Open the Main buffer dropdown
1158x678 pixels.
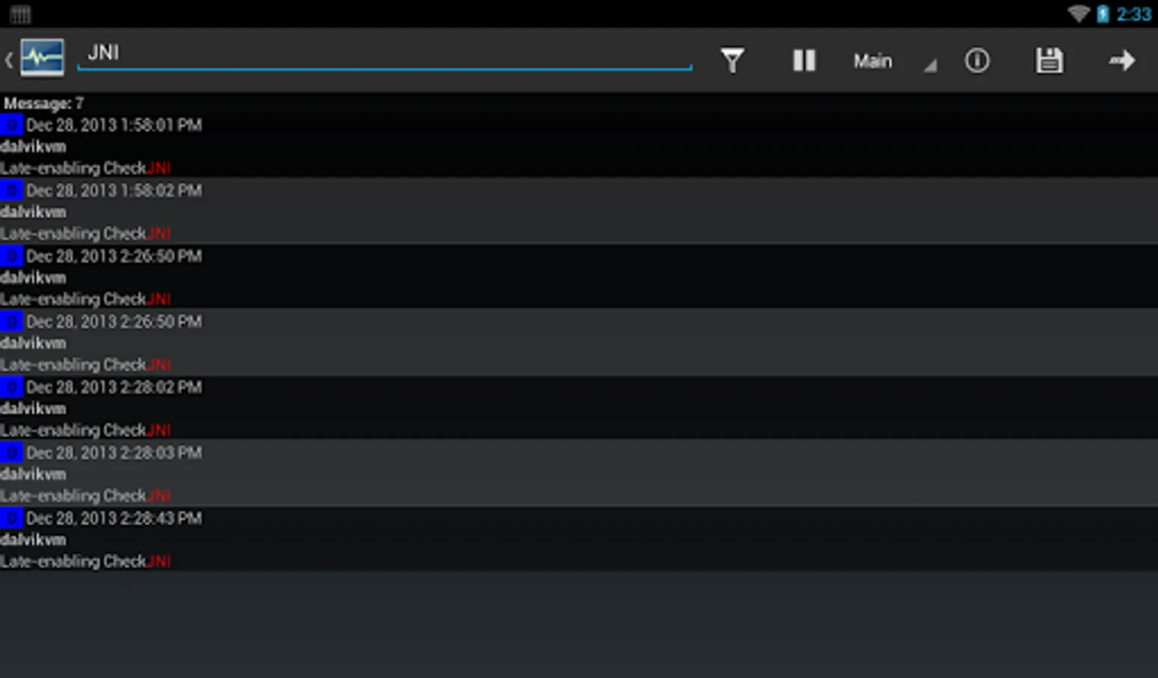point(893,61)
